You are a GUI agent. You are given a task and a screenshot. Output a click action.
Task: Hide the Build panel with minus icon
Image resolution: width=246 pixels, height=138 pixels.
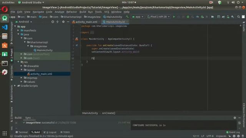[239, 118]
